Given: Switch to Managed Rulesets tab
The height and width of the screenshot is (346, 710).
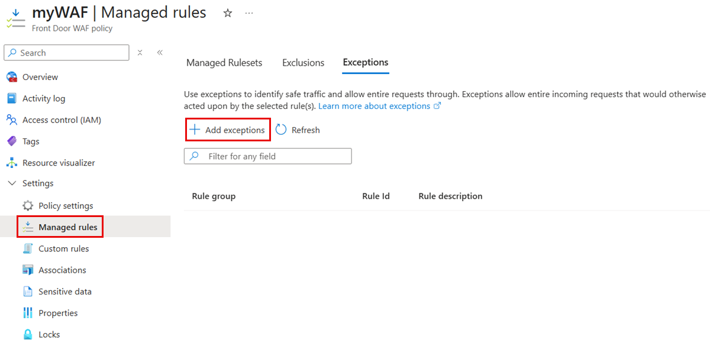Looking at the screenshot, I should coord(224,63).
